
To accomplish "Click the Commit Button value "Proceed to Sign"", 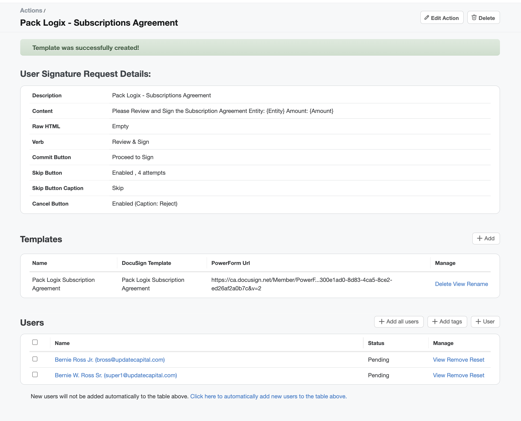I will pos(133,157).
